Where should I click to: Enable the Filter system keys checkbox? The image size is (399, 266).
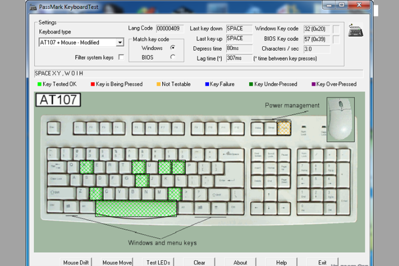(121, 57)
